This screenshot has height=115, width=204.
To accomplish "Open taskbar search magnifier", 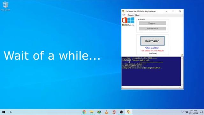I will 11,112.
